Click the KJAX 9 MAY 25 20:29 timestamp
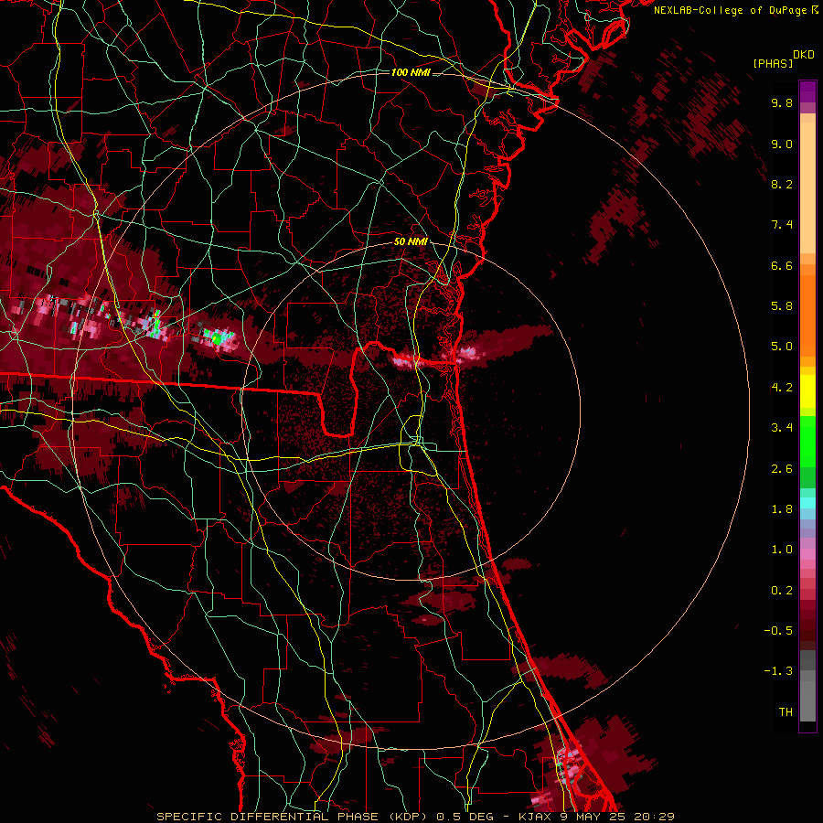Image resolution: width=823 pixels, height=823 pixels. tap(596, 817)
